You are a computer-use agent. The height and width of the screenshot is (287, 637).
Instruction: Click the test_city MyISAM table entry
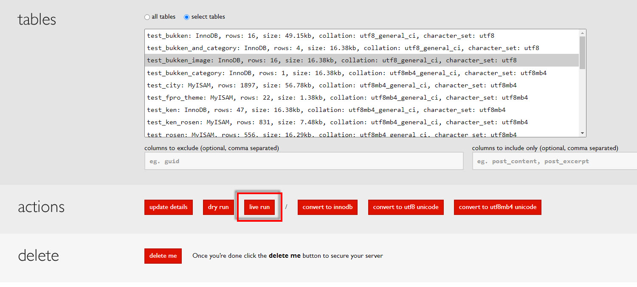coord(332,85)
